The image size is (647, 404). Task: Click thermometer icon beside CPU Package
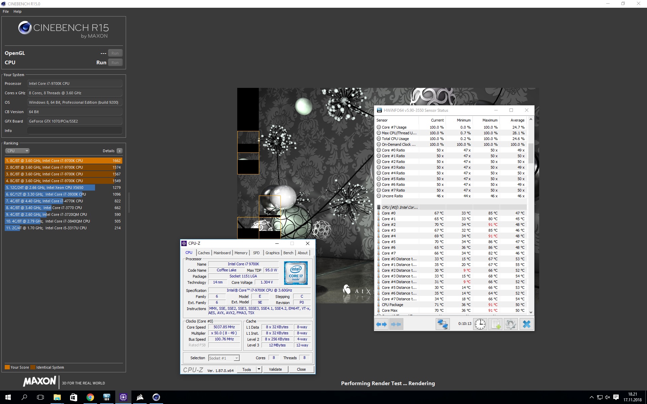(x=378, y=305)
